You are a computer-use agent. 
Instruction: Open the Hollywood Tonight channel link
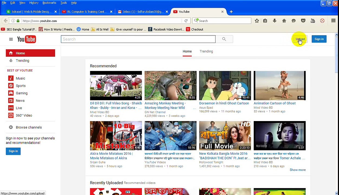pyautogui.click(x=211, y=162)
